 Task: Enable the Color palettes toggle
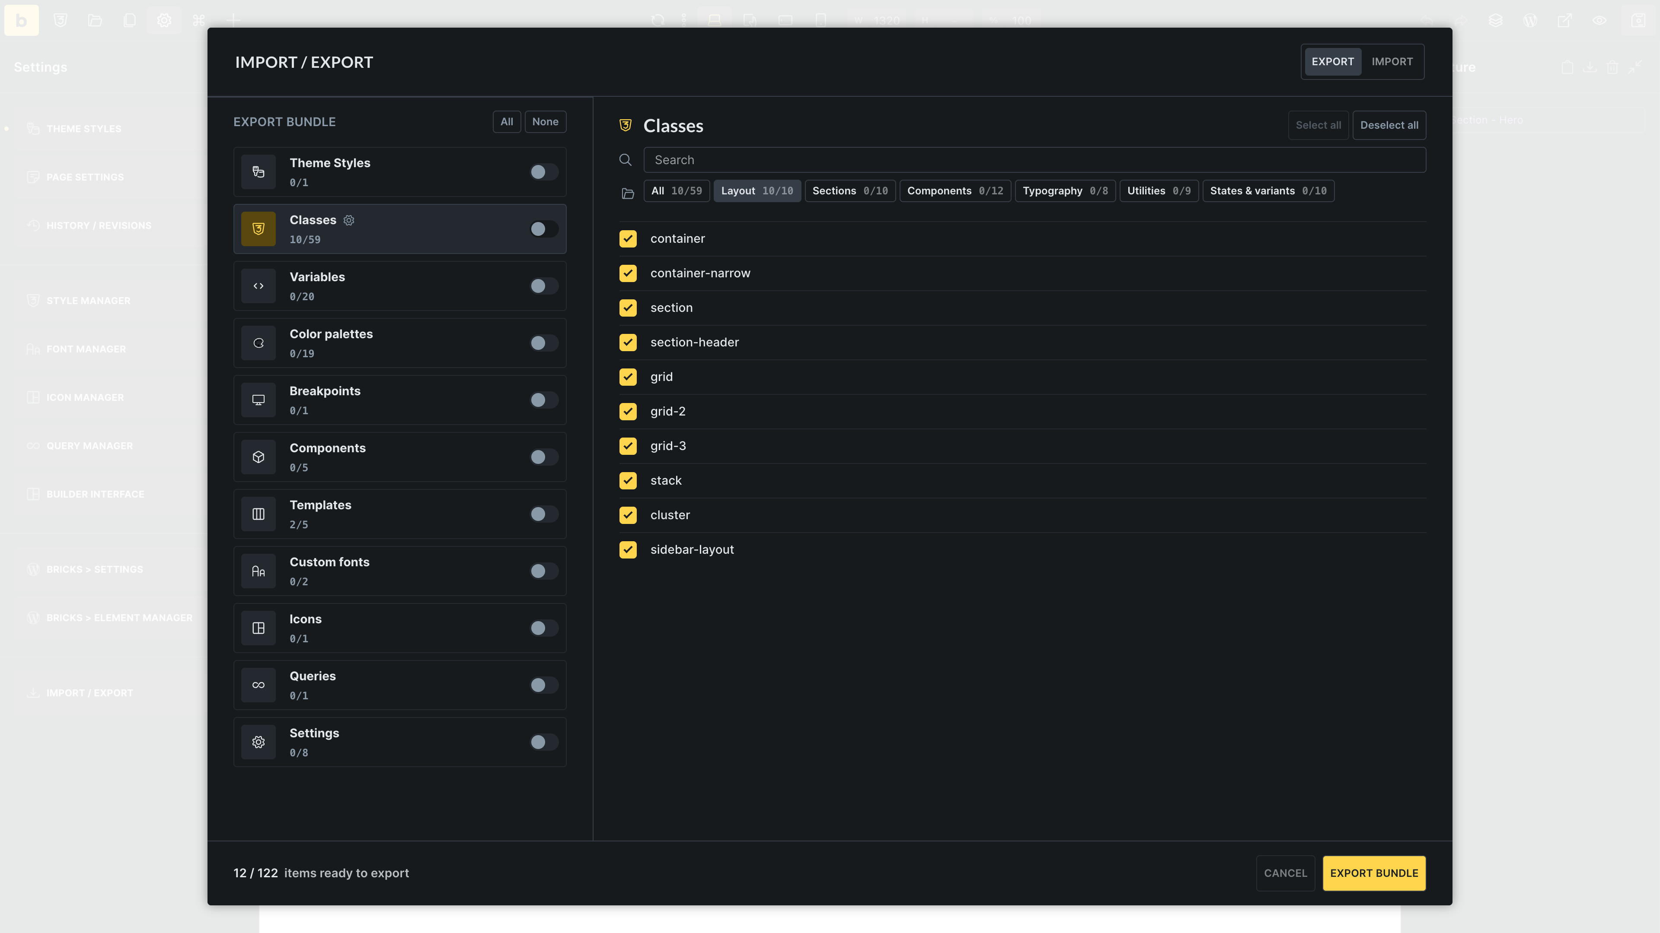coord(544,343)
